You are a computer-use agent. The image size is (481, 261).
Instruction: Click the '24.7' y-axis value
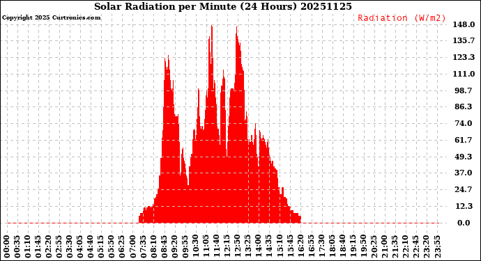coord(463,189)
